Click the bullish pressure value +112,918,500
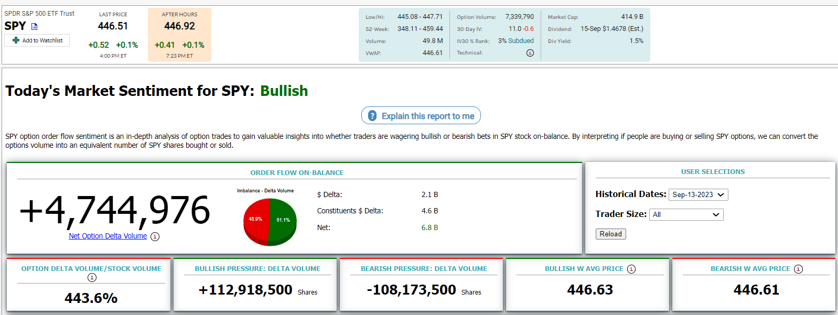Screen dimensions: 838x315 pyautogui.click(x=245, y=290)
